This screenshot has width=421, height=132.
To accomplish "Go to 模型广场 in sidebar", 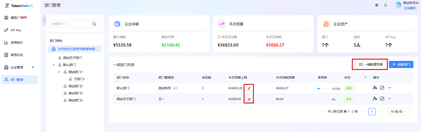I will 20,18.
